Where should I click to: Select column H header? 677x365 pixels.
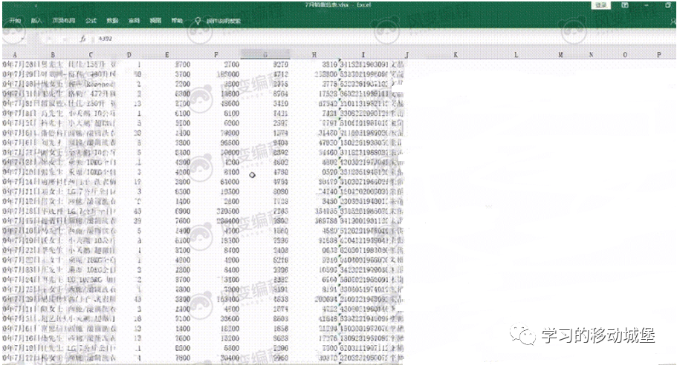[314, 55]
